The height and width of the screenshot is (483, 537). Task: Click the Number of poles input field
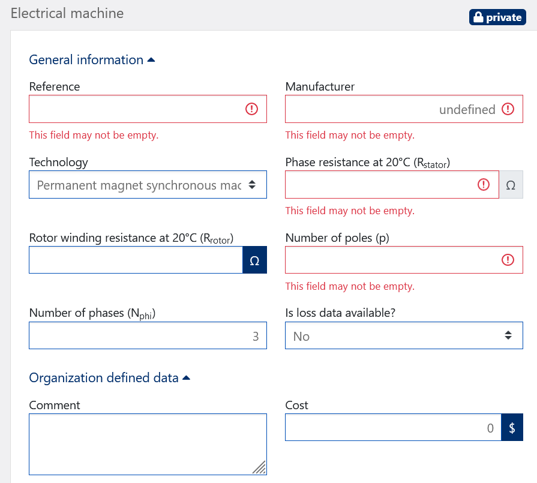(x=390, y=260)
